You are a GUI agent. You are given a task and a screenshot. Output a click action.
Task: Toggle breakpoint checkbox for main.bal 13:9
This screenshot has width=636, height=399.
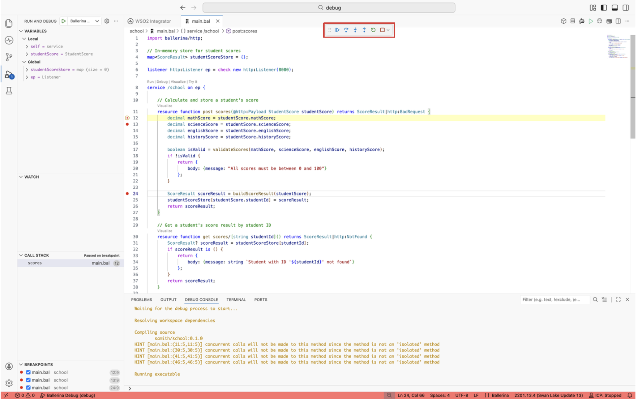pyautogui.click(x=28, y=380)
